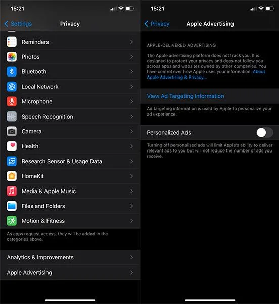Tap the Files and Folders icon
This screenshot has height=304, width=279.
(12, 206)
